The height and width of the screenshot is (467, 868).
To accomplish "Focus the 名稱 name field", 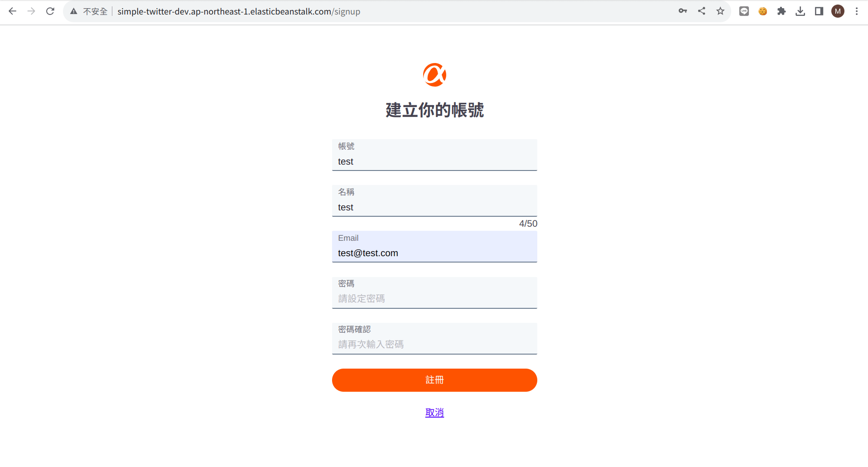I will 434,201.
